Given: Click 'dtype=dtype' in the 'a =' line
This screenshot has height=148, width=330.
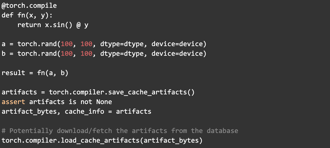Looking at the screenshot, I should click(x=122, y=44).
